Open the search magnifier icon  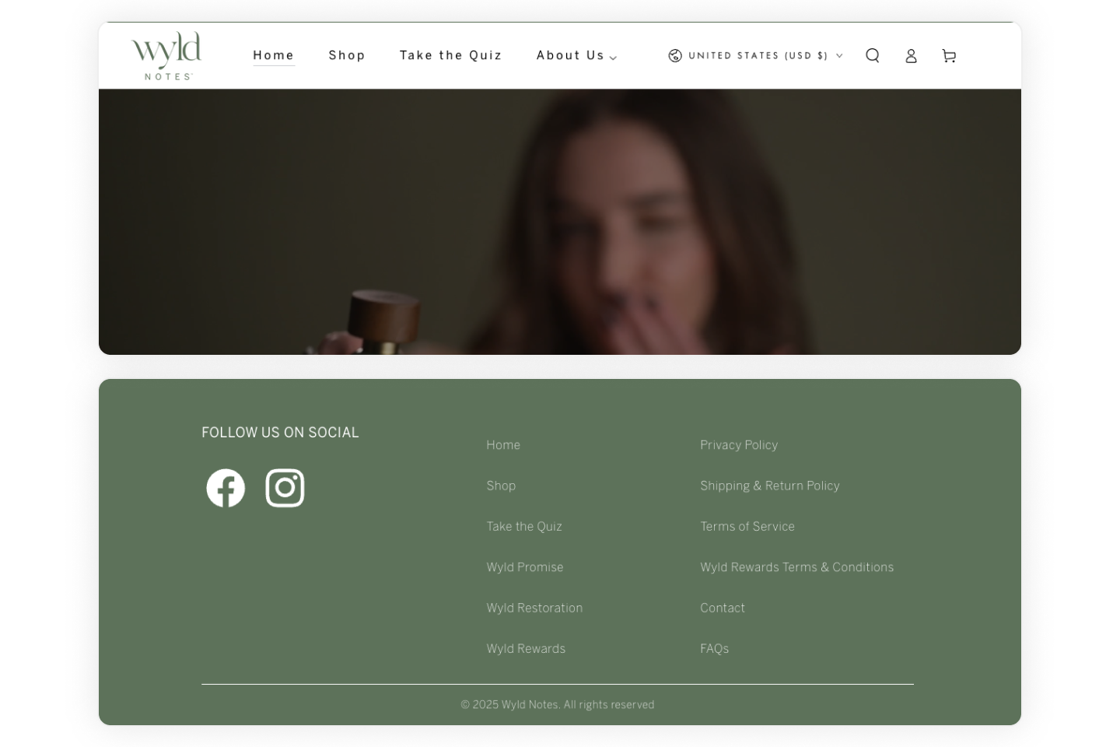click(x=873, y=55)
